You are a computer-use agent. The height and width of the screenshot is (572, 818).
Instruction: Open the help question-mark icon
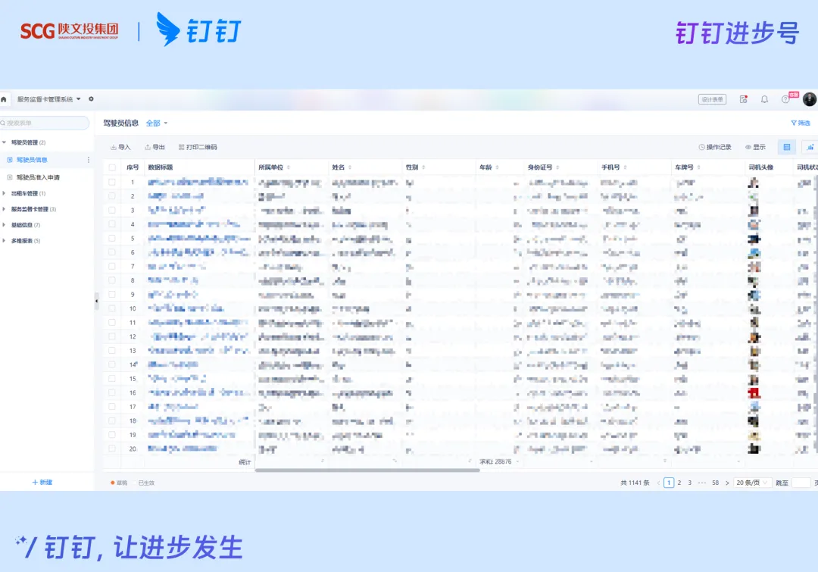coord(785,99)
